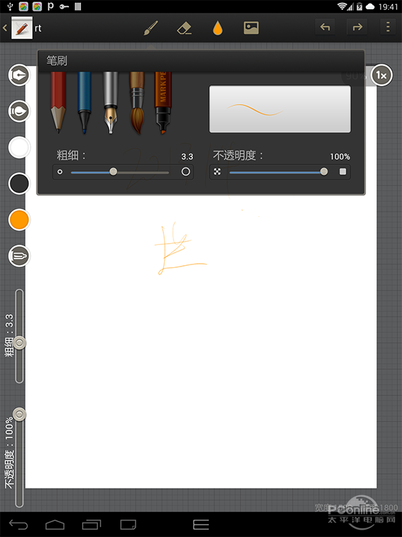Tap the second round pen sidebar button
Image resolution: width=402 pixels, height=537 pixels.
coord(19,111)
